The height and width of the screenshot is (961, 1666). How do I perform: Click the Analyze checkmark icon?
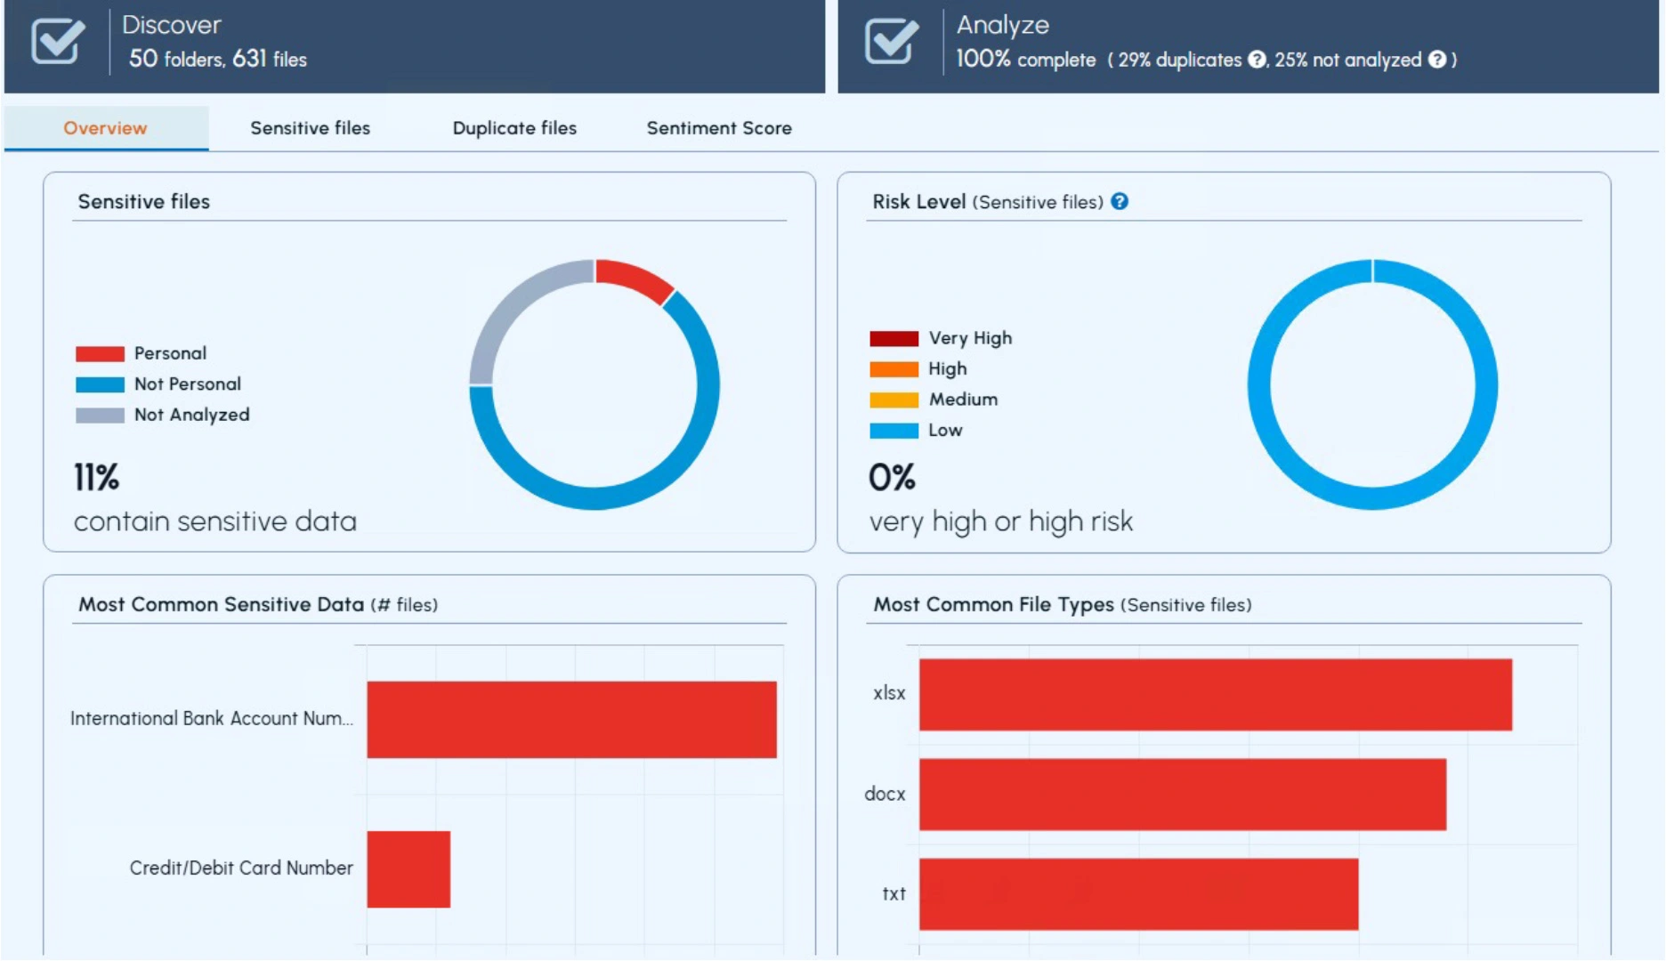[x=891, y=42]
